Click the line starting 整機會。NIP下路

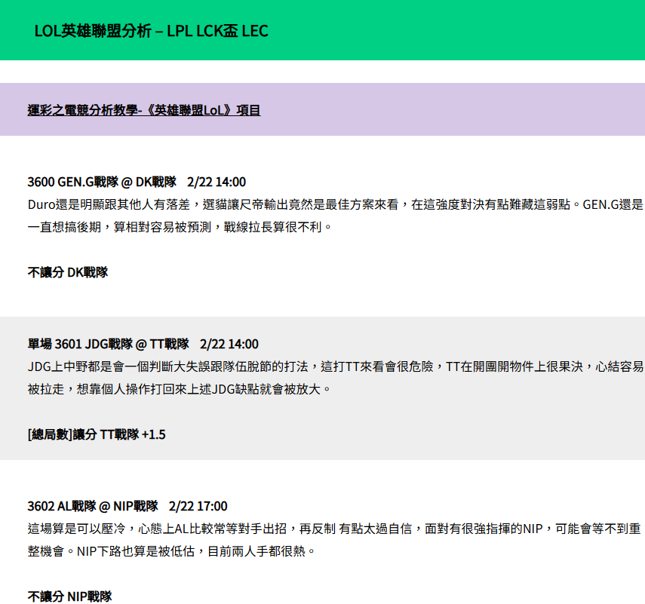(170, 551)
